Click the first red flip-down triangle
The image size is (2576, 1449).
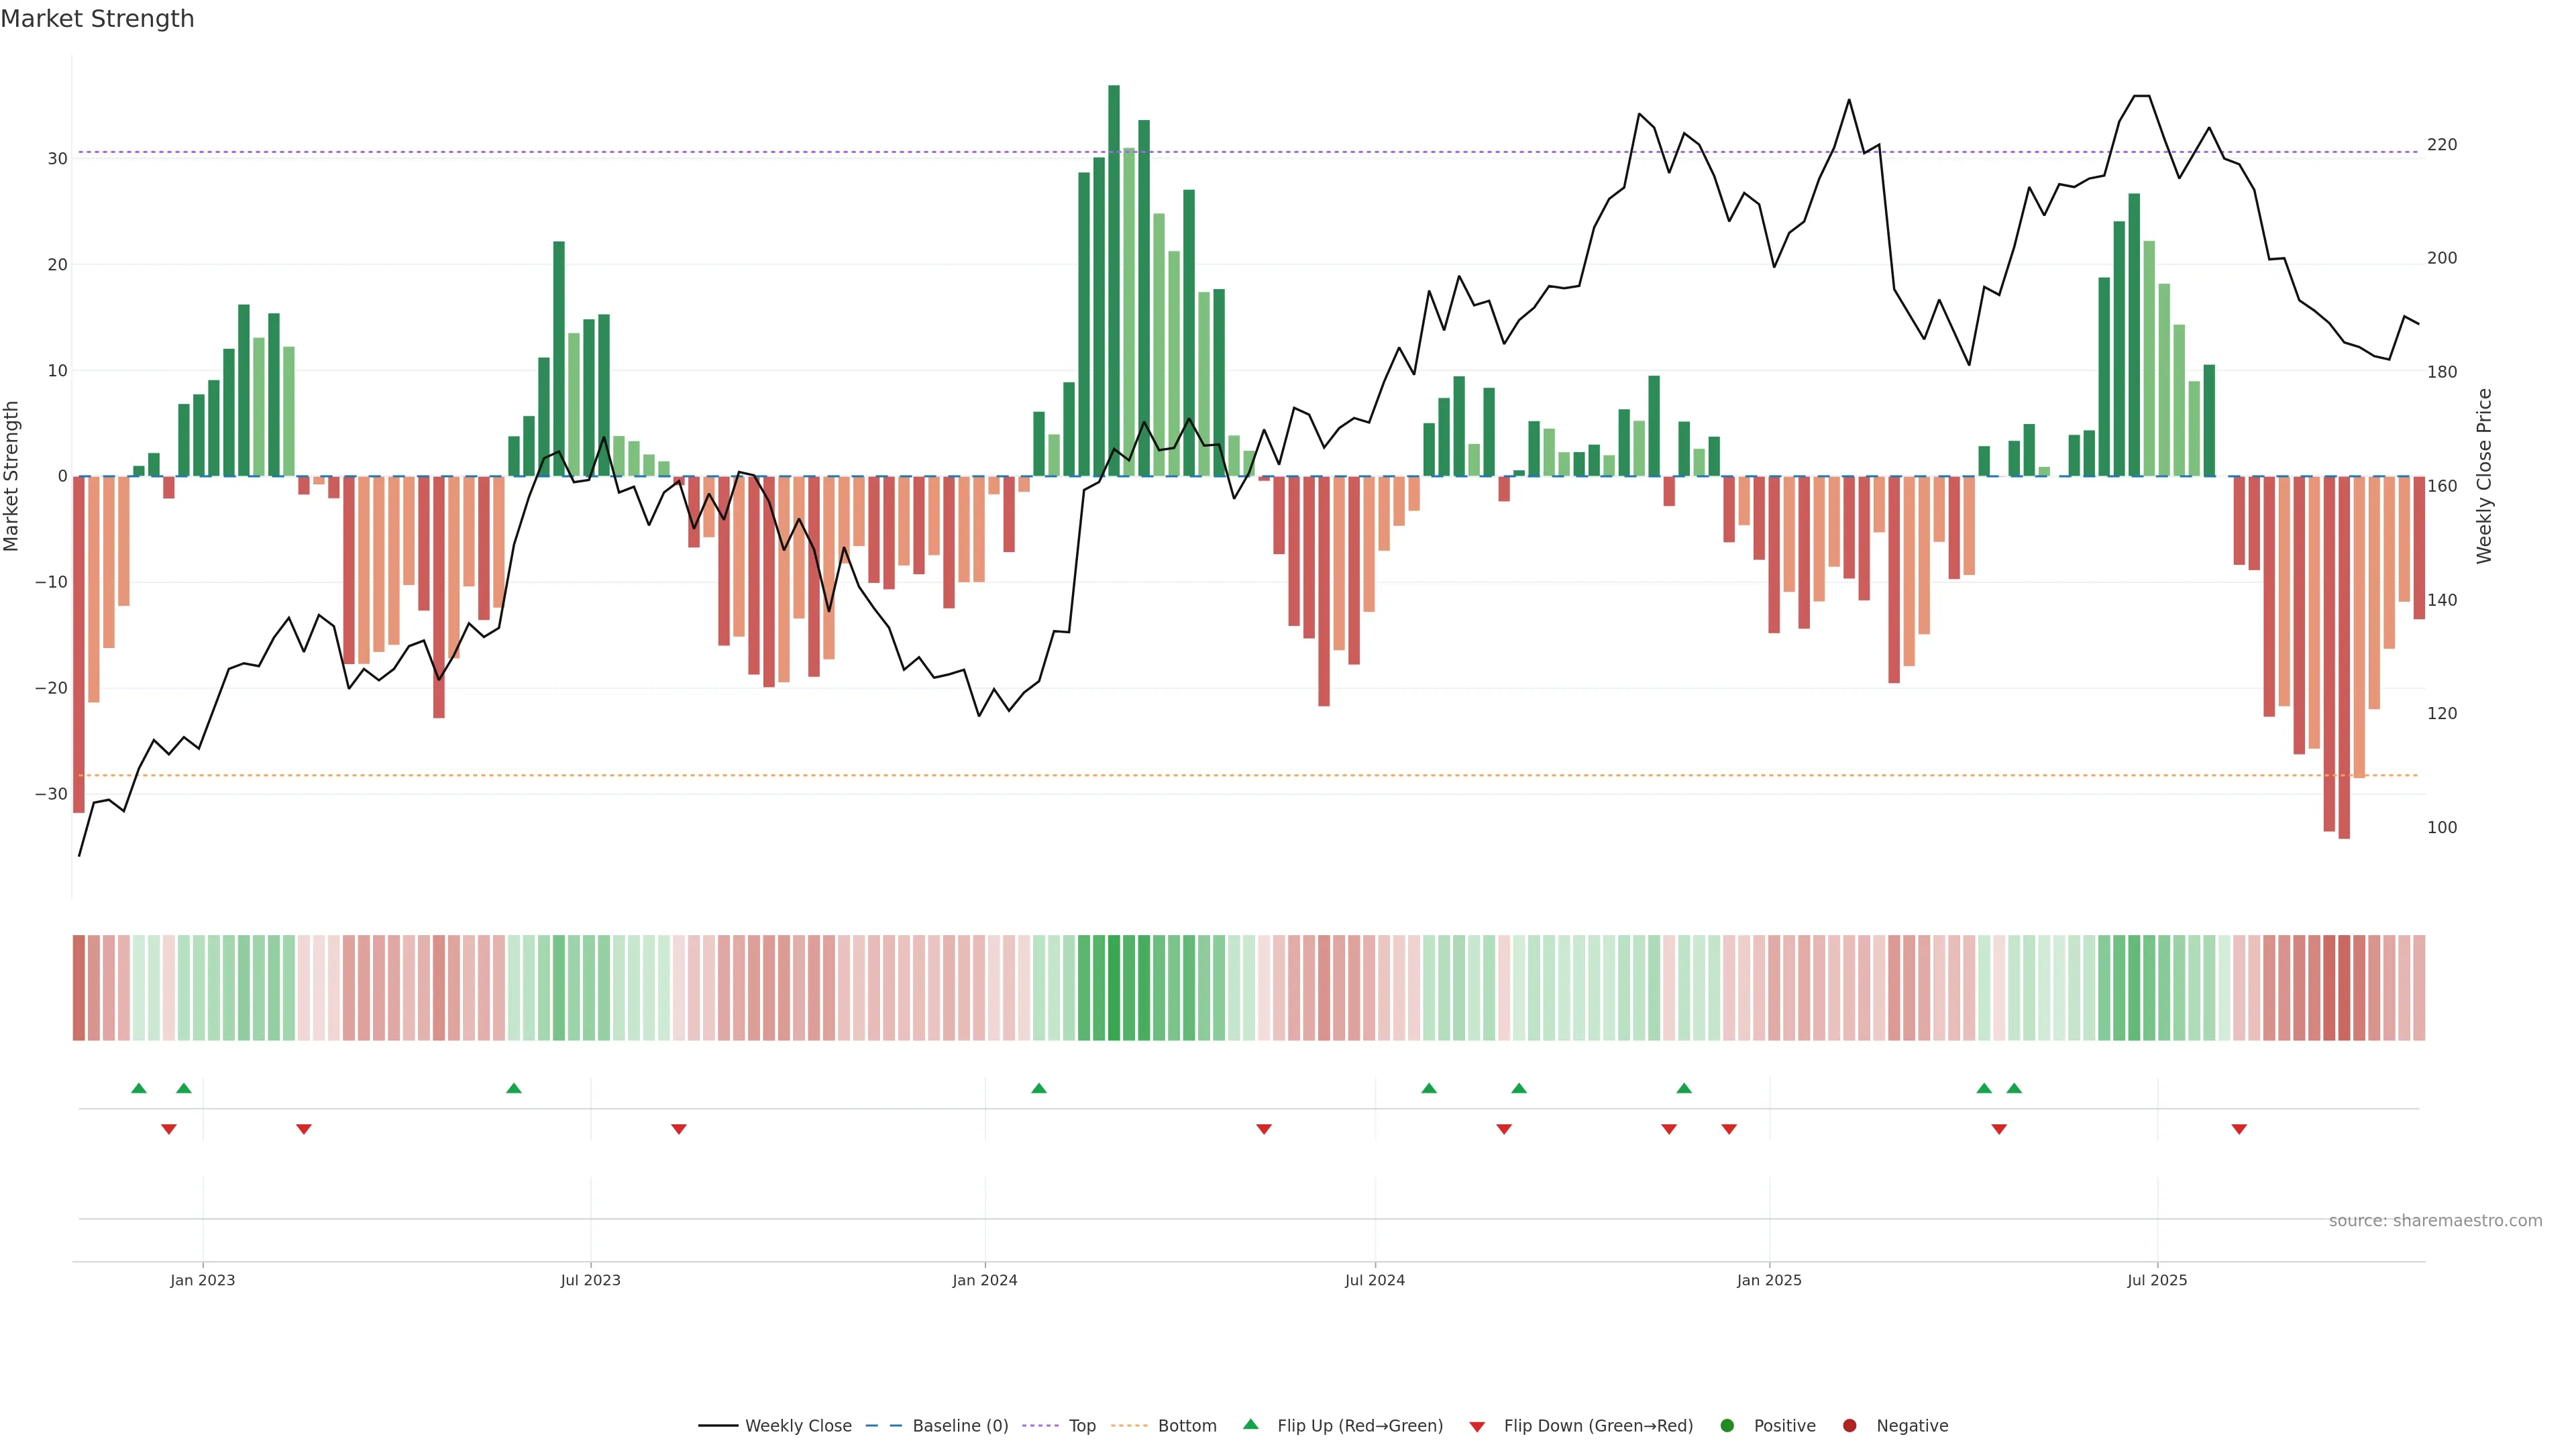click(x=169, y=1129)
